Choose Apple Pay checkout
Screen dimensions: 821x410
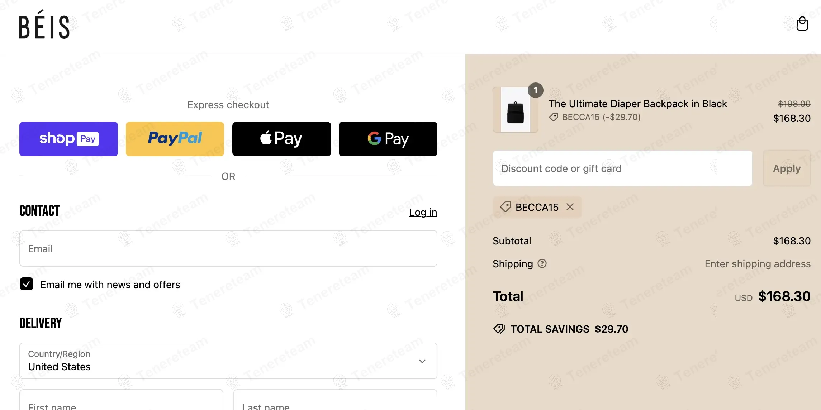click(x=281, y=139)
